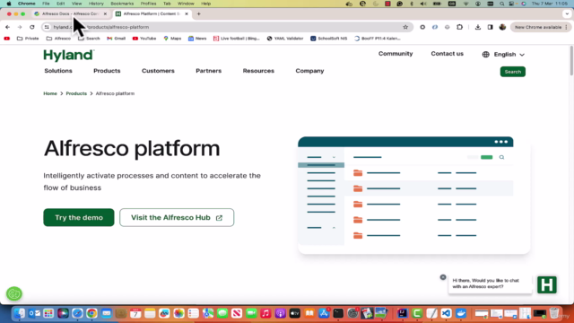Open the English language dropdown
The width and height of the screenshot is (574, 323).
click(504, 54)
